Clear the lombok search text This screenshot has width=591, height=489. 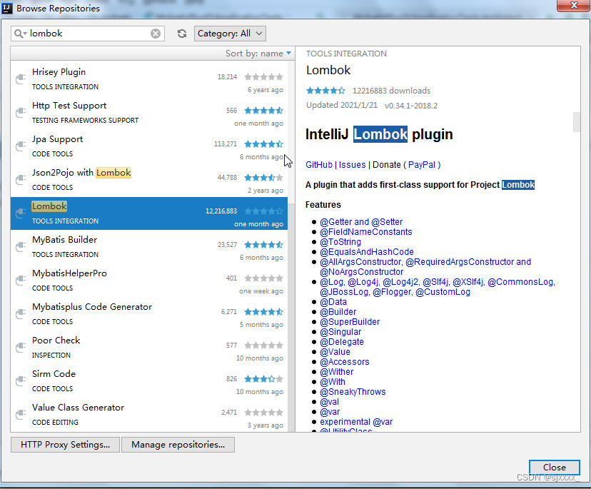(x=156, y=34)
